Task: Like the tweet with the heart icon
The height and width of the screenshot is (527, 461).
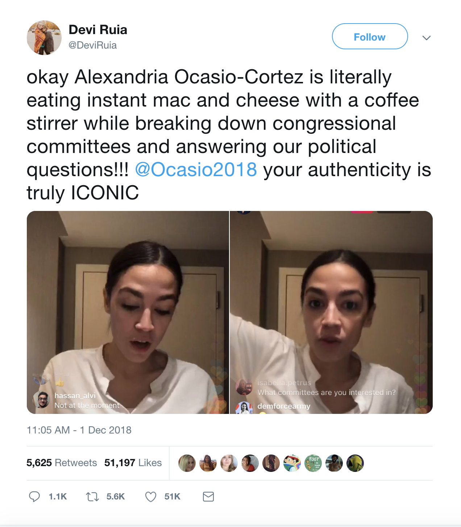Action: (x=151, y=497)
